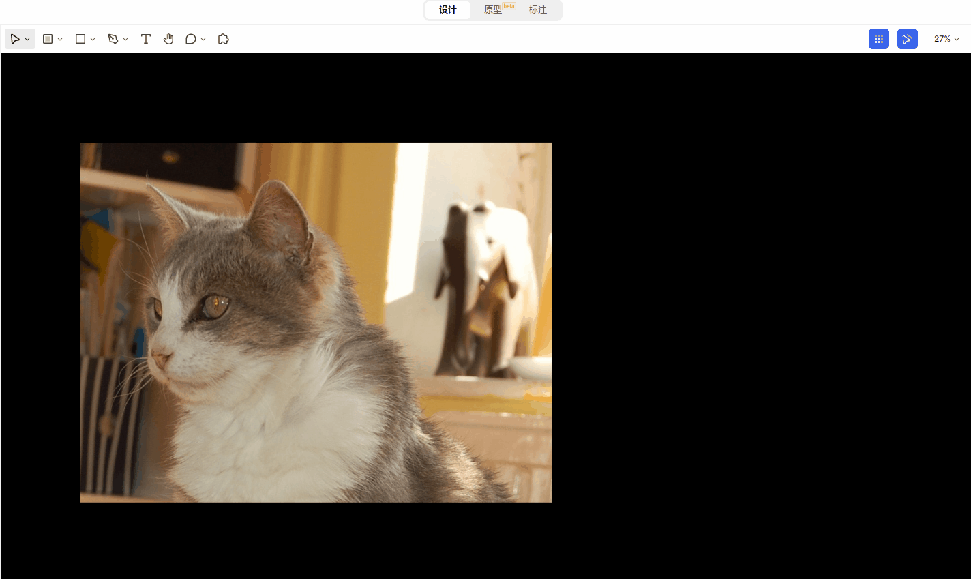Image resolution: width=971 pixels, height=579 pixels.
Task: Select the Rectangle shape tool
Action: pos(80,39)
